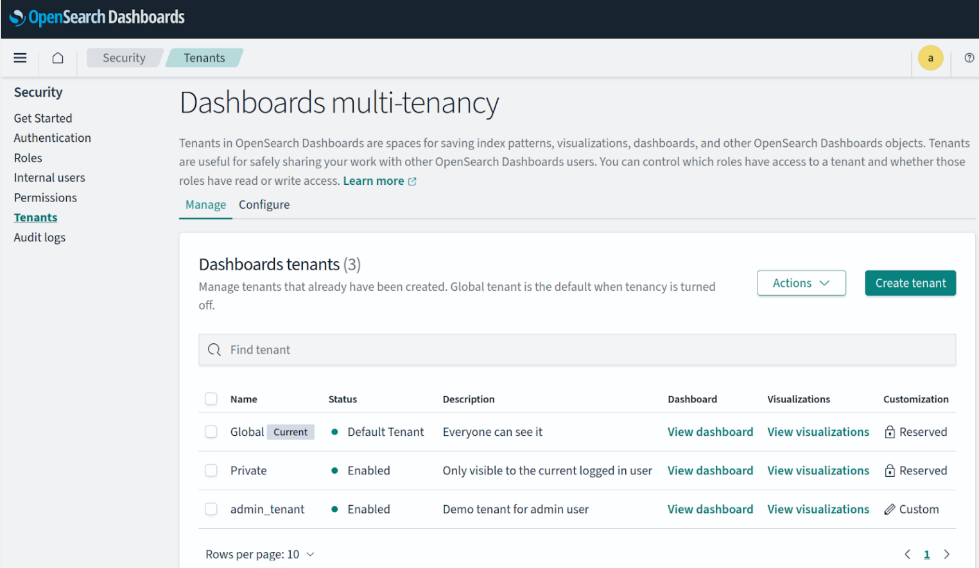Check the checkbox for the Global tenant row

tap(211, 432)
